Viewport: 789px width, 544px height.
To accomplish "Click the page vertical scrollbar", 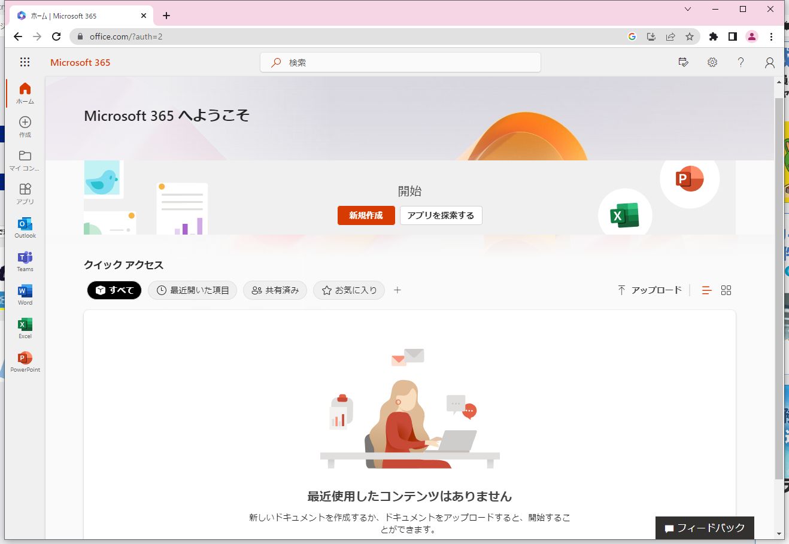I will [779, 287].
